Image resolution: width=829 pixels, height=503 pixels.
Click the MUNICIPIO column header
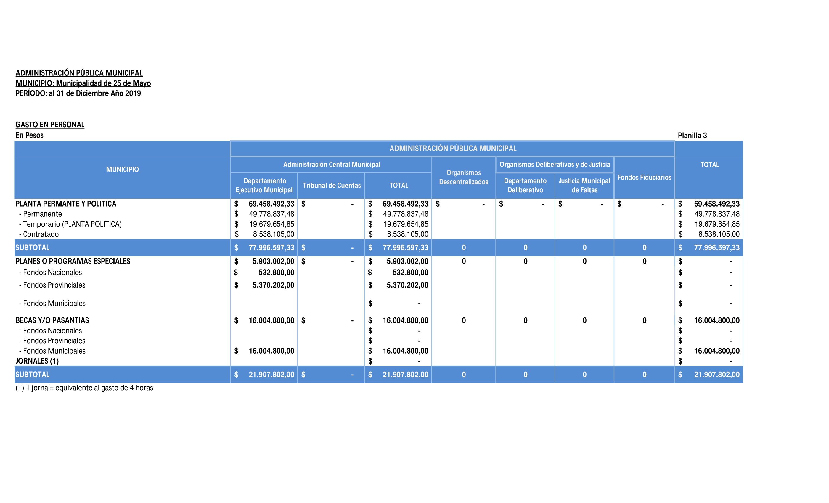(122, 170)
